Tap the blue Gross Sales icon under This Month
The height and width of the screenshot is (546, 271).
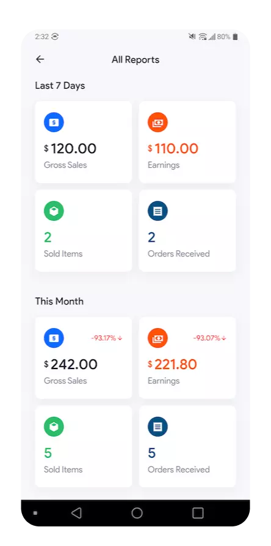click(54, 338)
